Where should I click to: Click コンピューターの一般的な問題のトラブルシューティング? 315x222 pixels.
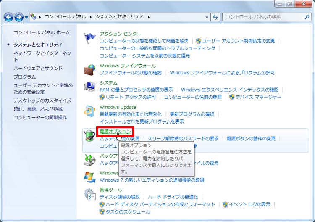(157, 48)
